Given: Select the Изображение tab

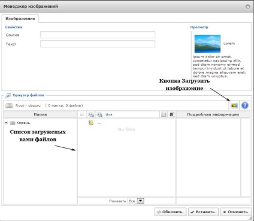Looking at the screenshot, I should click(20, 19).
